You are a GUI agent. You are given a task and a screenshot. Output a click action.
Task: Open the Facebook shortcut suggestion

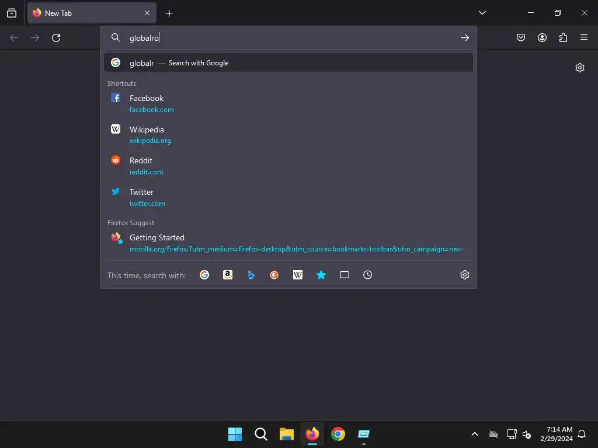click(288, 104)
